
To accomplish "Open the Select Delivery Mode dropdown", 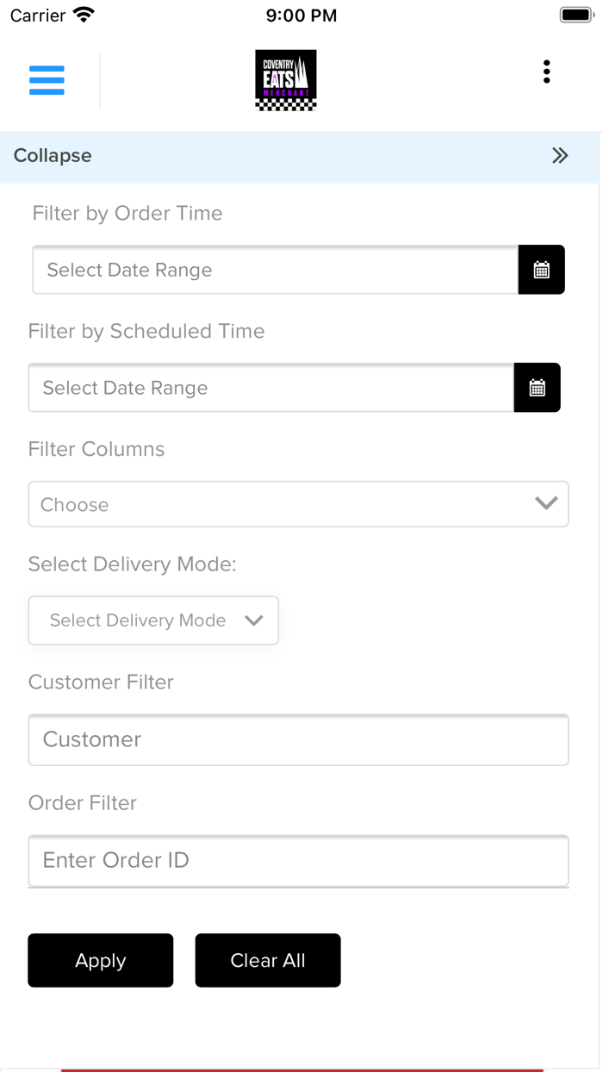I will click(153, 620).
